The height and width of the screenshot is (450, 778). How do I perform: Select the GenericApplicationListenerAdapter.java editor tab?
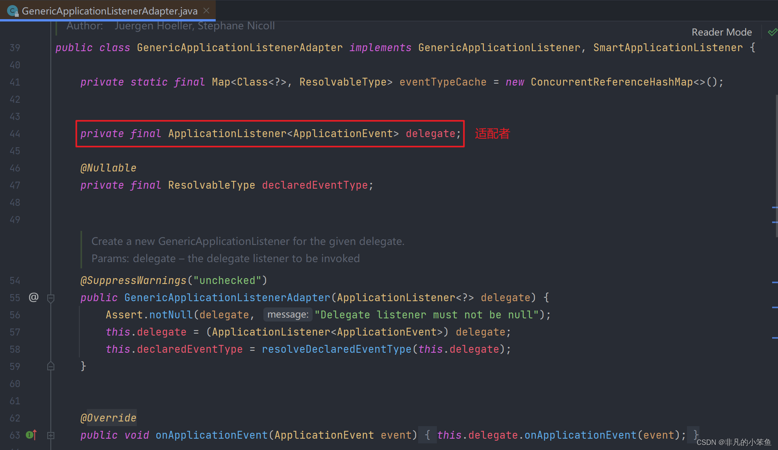[x=107, y=11]
